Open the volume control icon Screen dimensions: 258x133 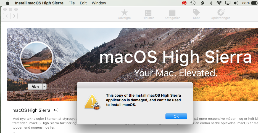point(236,3)
